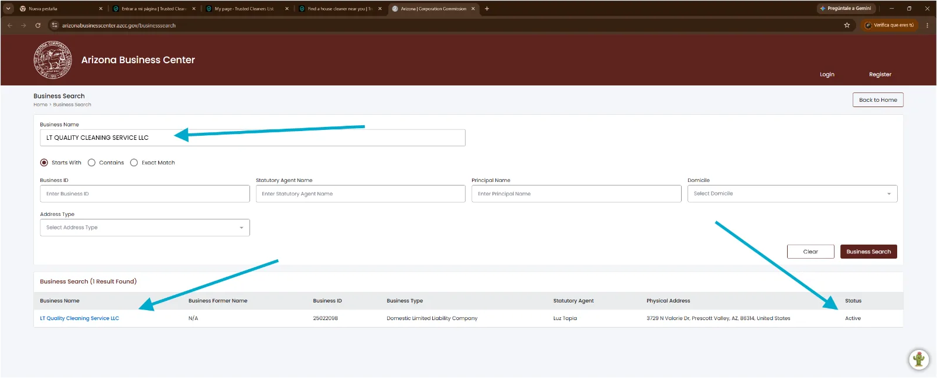Click the Clear button
This screenshot has width=937, height=378.
(x=811, y=252)
